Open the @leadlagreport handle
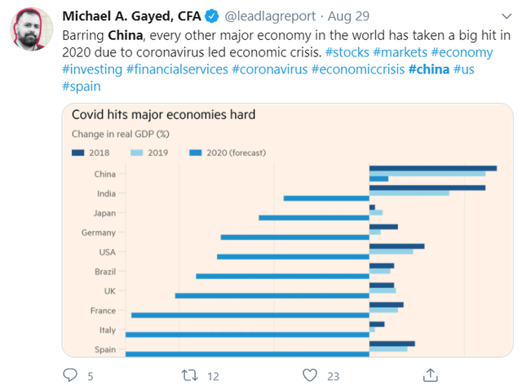Image resolution: width=522 pixels, height=386 pixels. coord(270,16)
